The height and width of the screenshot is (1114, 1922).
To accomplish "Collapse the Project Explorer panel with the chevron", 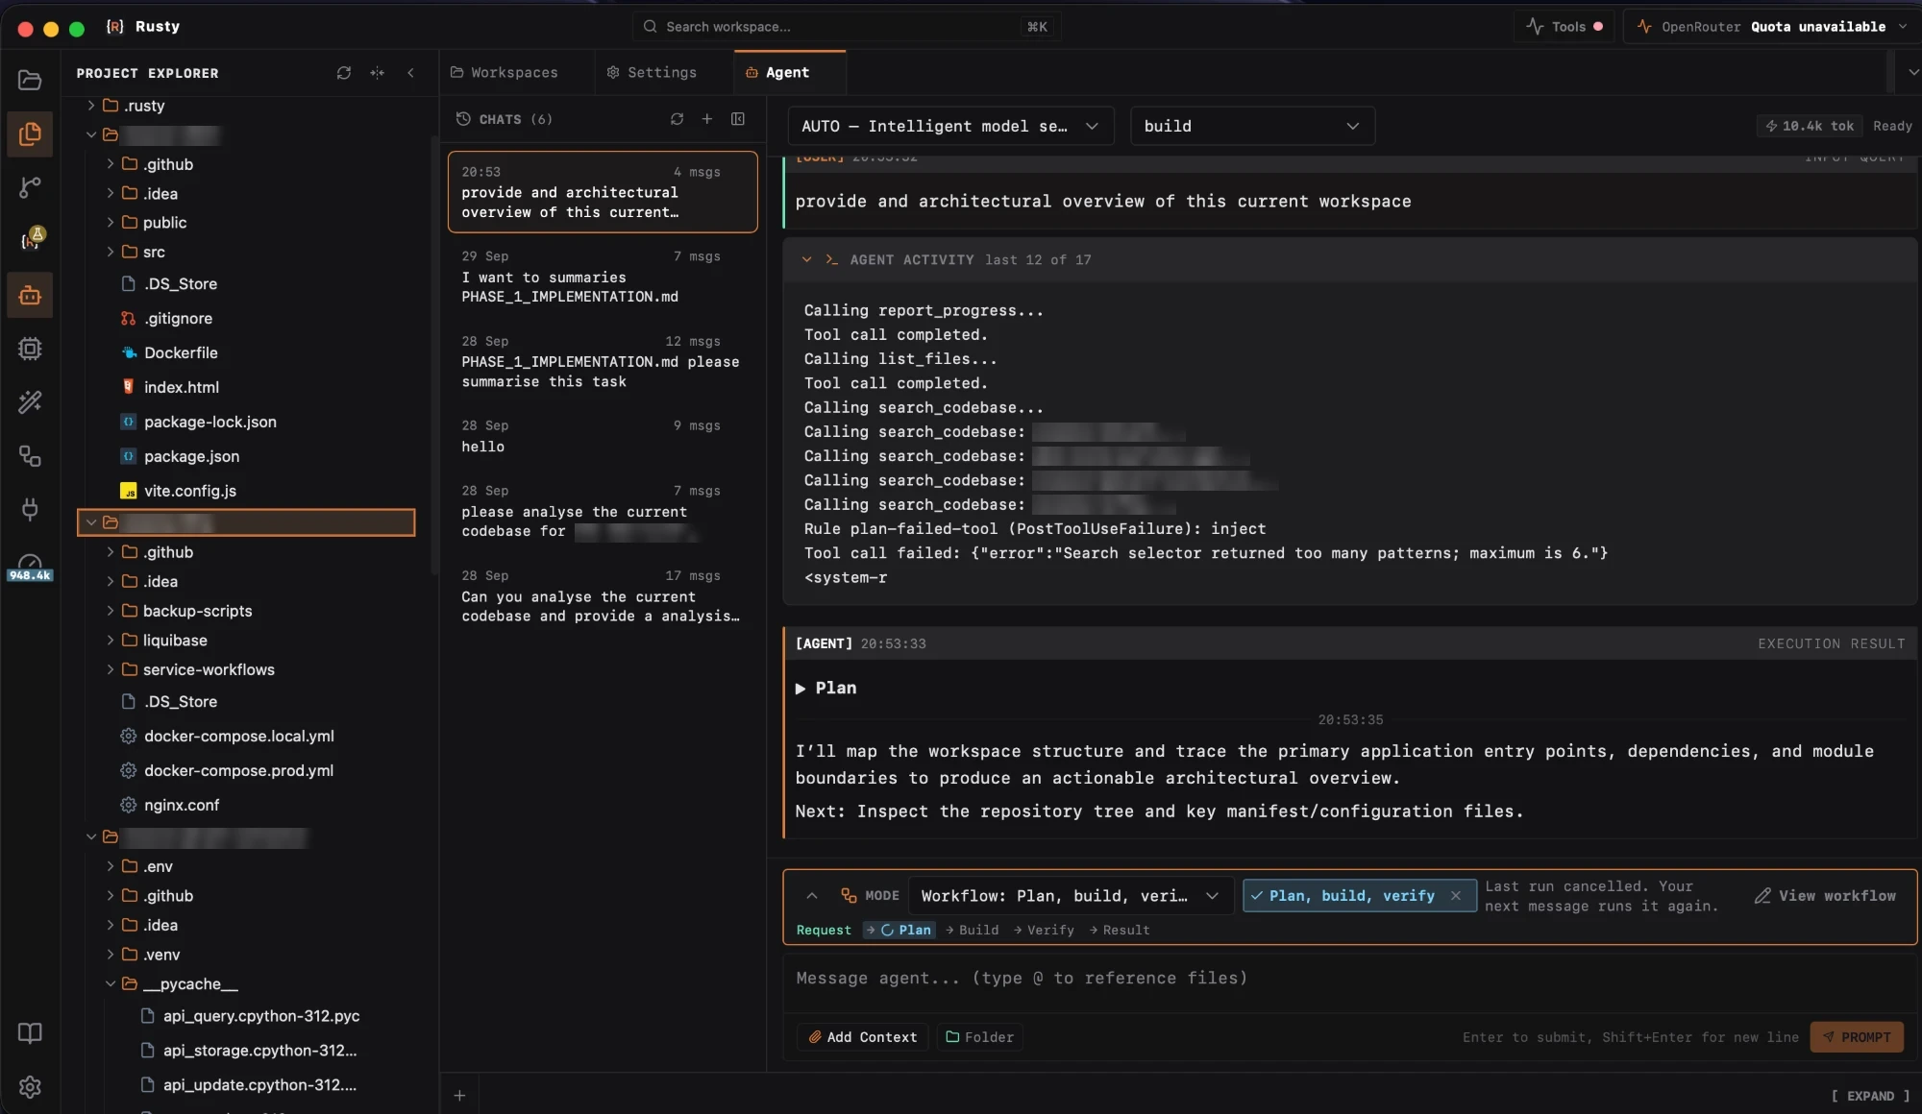I will 411,73.
